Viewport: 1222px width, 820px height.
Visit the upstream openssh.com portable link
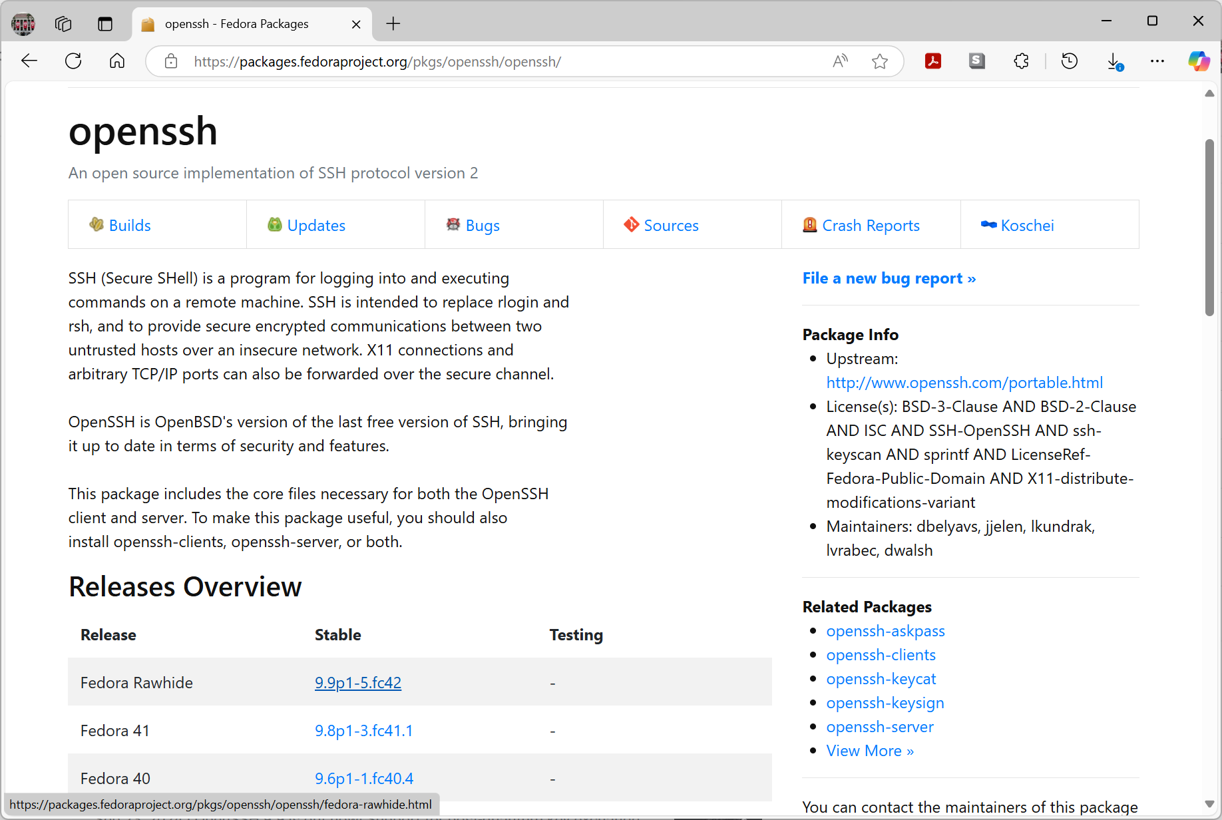coord(964,382)
